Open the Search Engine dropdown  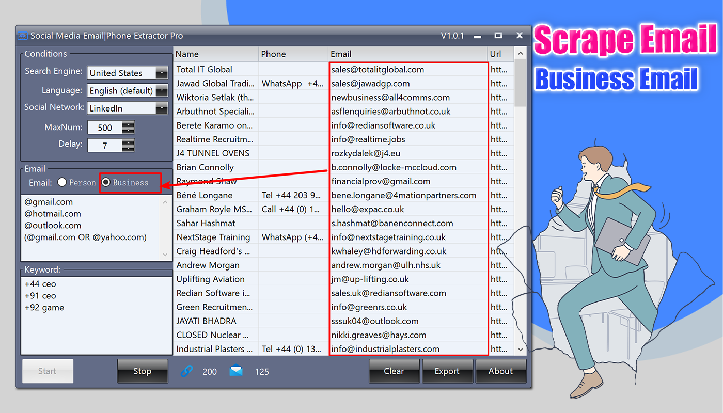[128, 73]
